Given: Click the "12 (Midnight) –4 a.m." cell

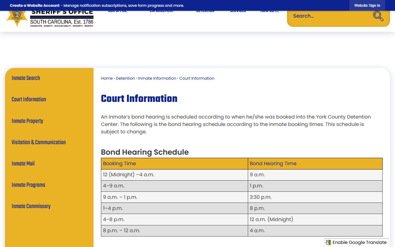Looking at the screenshot, I should pos(174,175).
